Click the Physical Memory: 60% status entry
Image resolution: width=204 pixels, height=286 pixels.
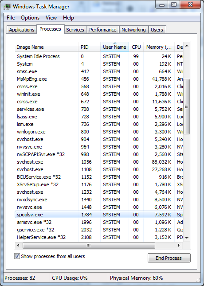tap(136, 278)
